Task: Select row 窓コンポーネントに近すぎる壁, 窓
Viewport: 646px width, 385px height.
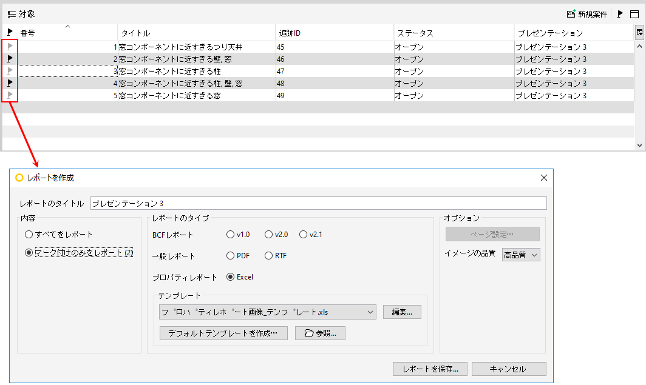Action: point(318,59)
